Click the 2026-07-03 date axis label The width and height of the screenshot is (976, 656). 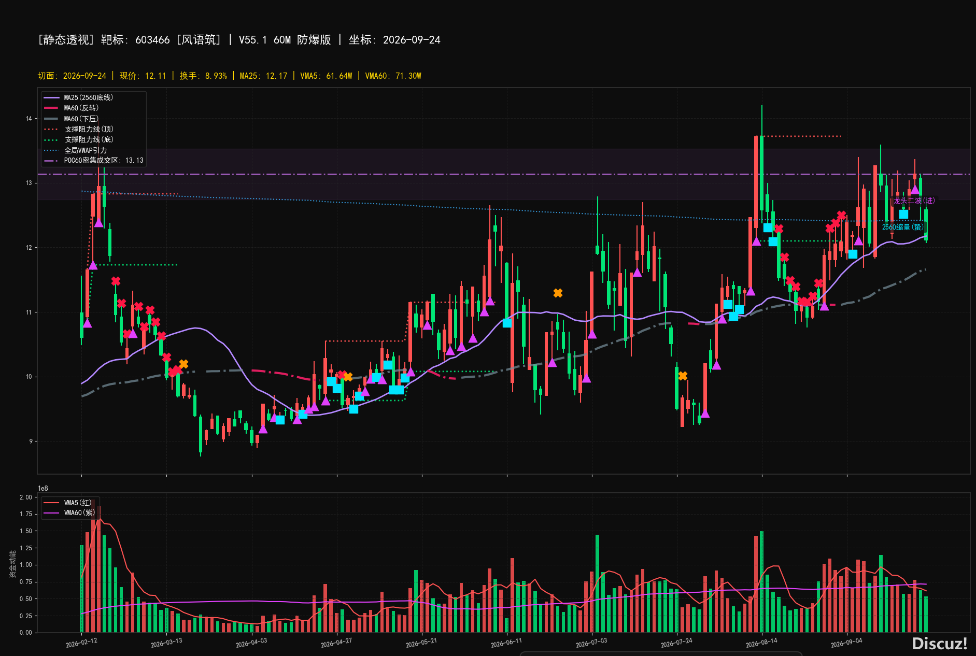pyautogui.click(x=591, y=643)
